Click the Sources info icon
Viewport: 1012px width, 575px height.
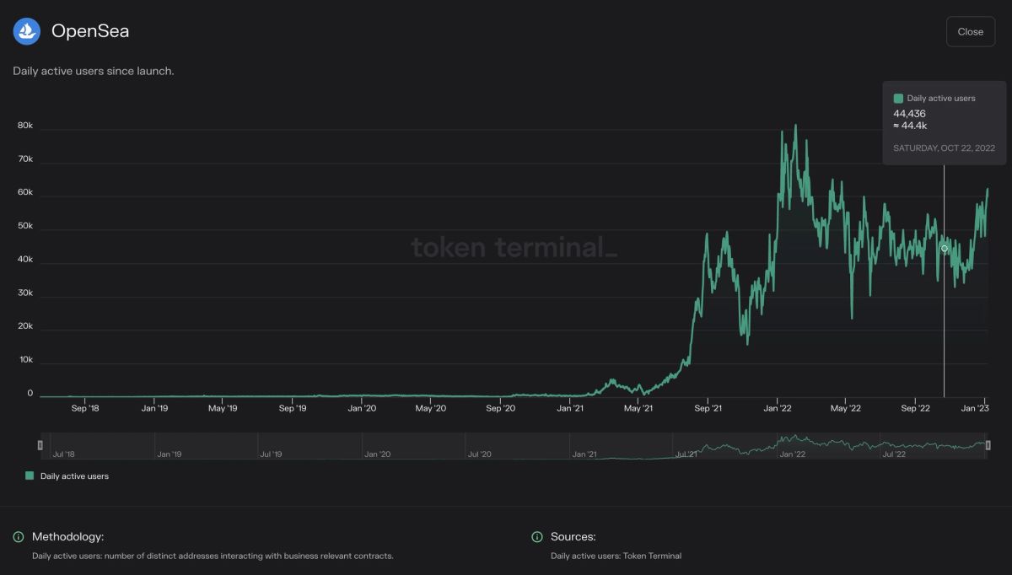click(x=537, y=537)
